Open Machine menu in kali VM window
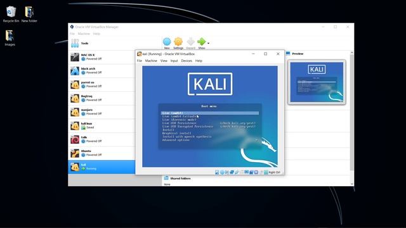The image size is (406, 228). 151,61
